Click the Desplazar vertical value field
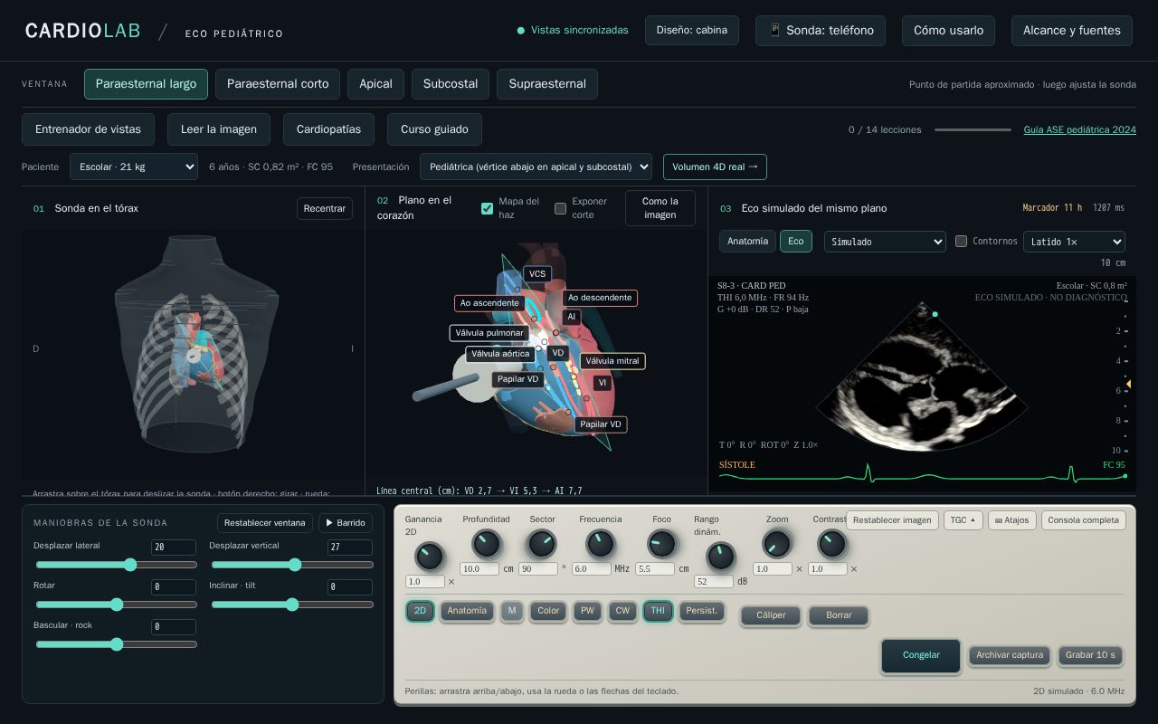The image size is (1158, 724). point(350,548)
